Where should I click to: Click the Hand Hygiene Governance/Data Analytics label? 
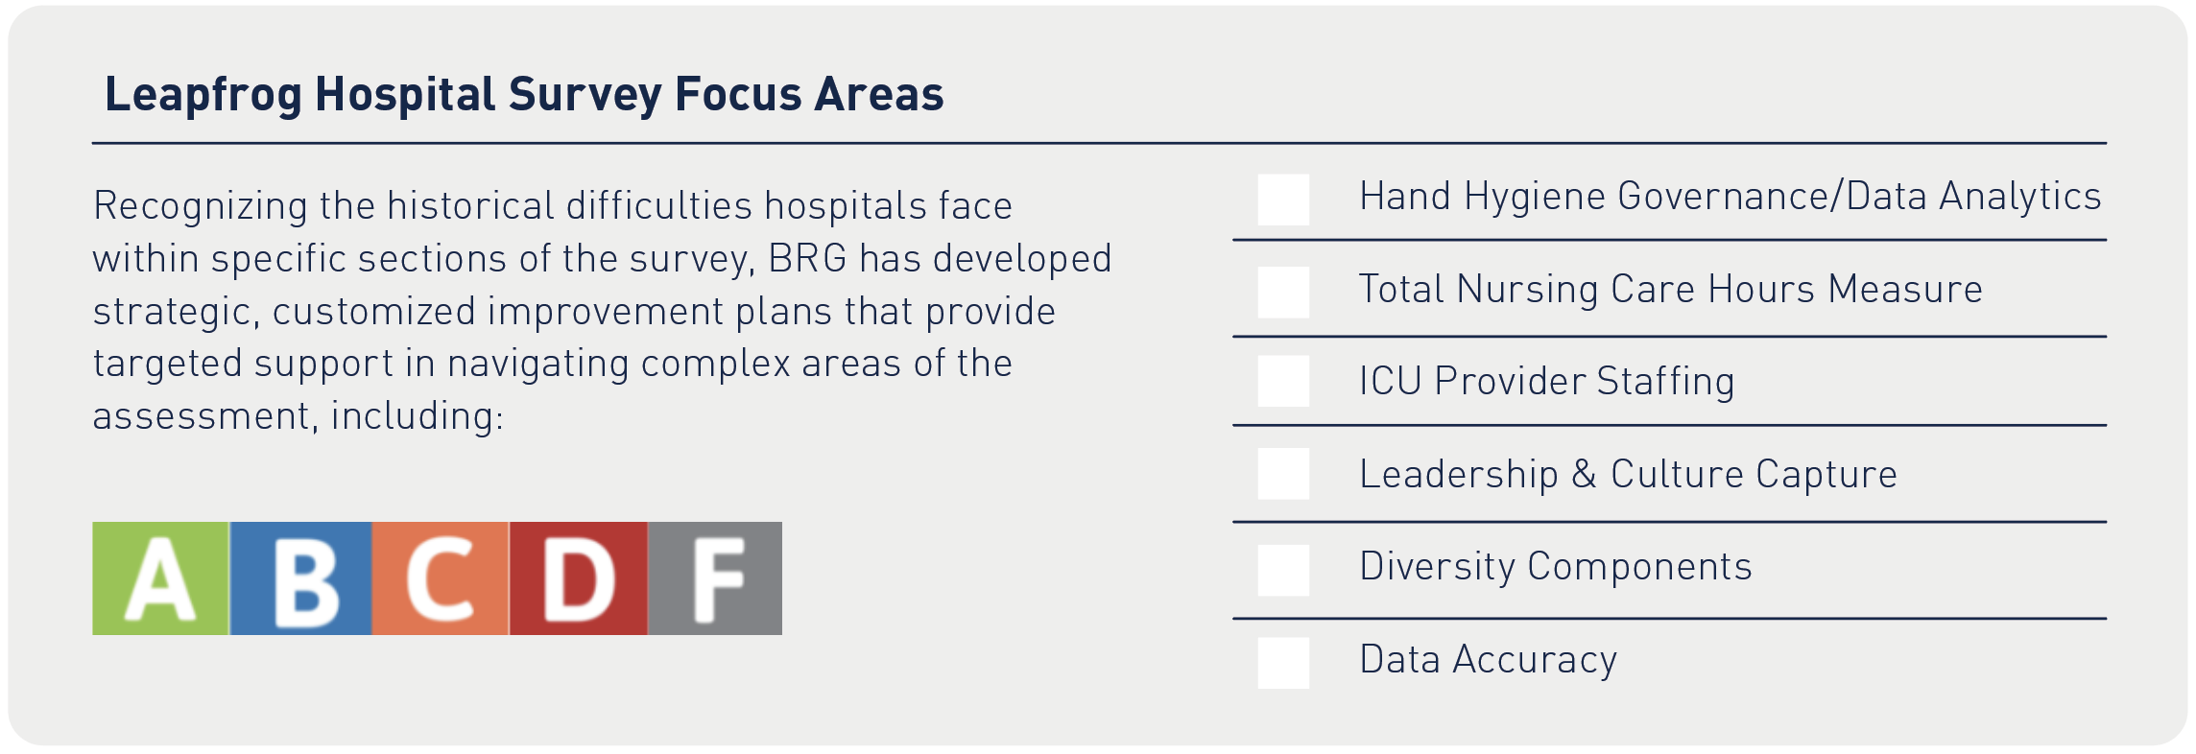coord(1730,197)
